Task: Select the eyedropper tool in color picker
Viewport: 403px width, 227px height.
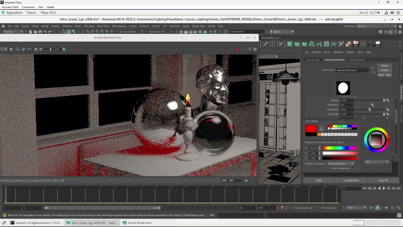Action: tap(321, 129)
